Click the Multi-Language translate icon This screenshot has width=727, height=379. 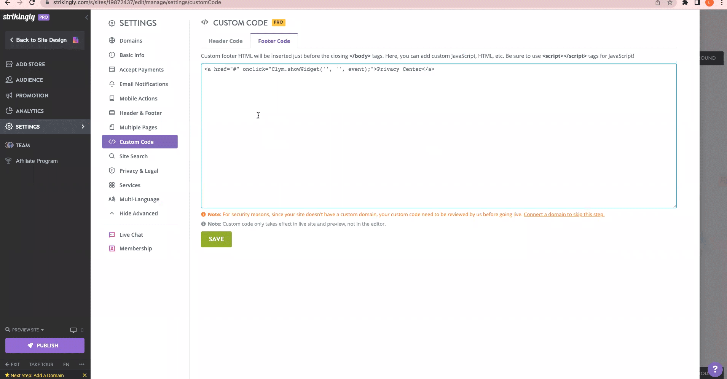coord(112,199)
